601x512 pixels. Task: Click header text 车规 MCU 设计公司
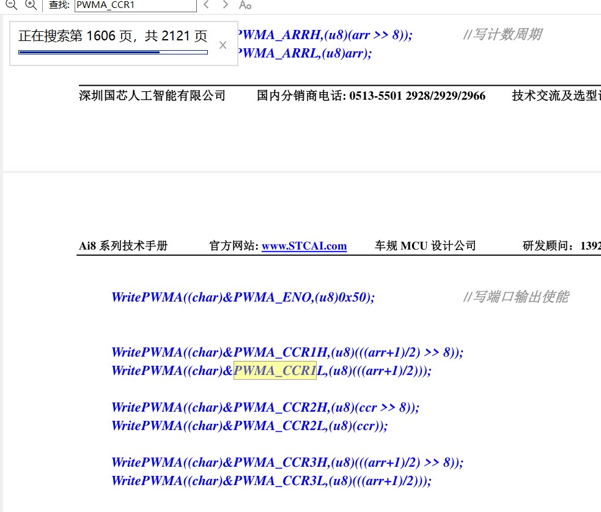(425, 246)
